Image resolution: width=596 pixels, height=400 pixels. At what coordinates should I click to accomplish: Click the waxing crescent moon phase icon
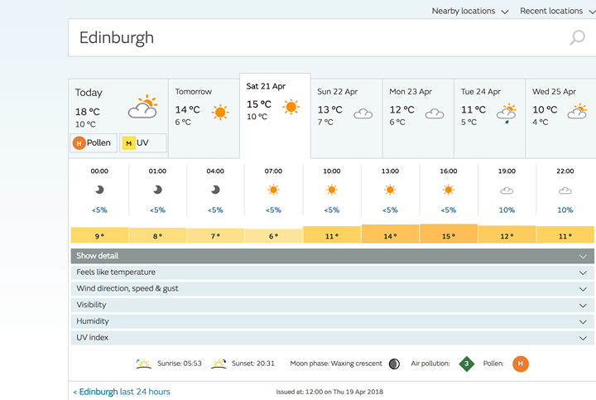coord(394,364)
